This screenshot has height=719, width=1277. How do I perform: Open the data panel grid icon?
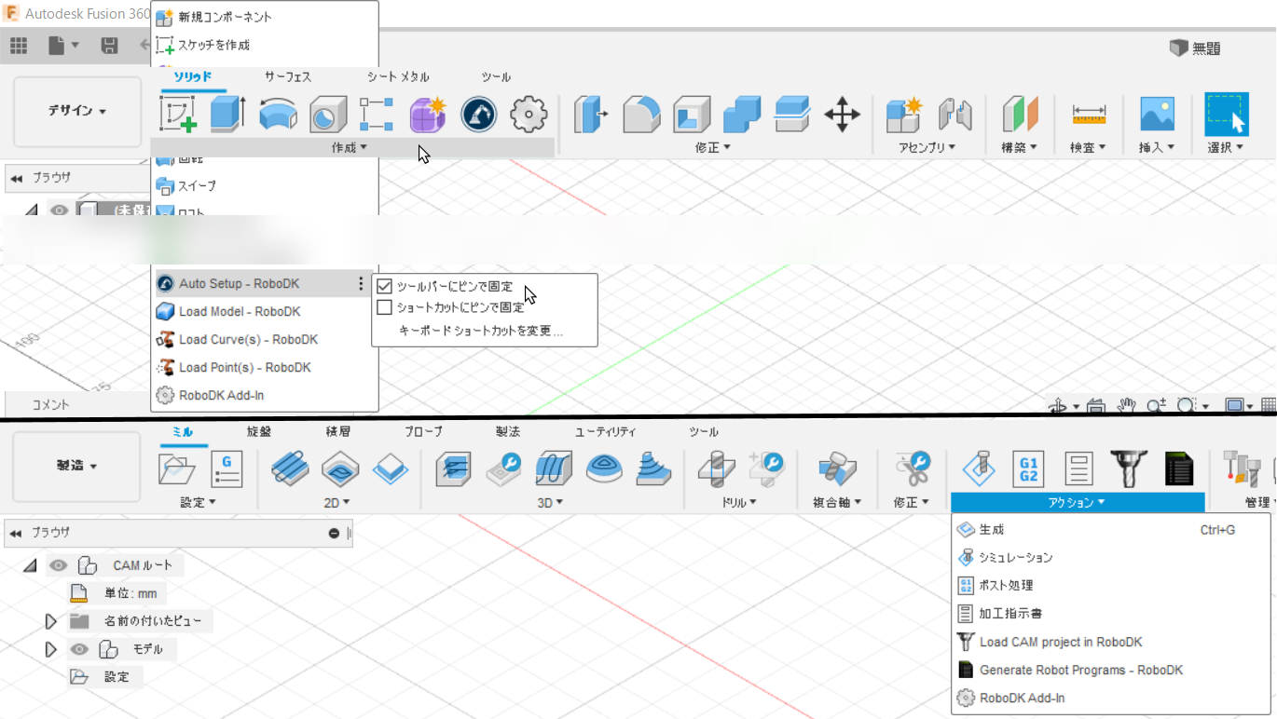pos(18,45)
